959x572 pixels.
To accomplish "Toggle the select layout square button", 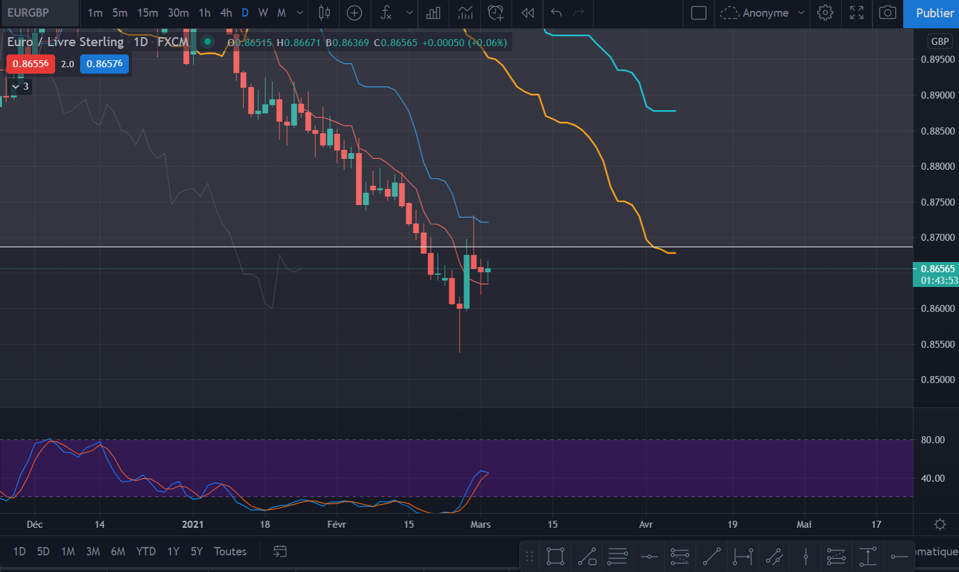I will pyautogui.click(x=699, y=13).
